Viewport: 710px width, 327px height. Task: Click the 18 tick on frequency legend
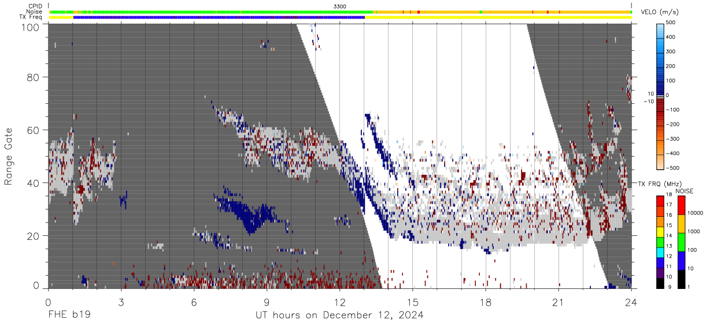[670, 195]
